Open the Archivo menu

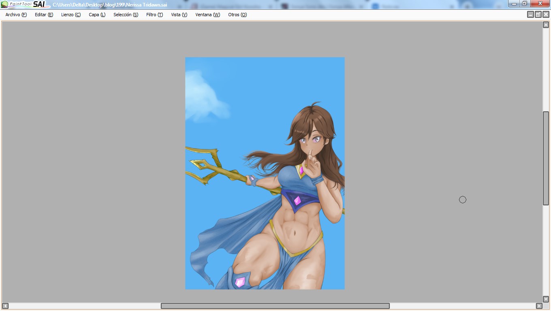point(16,15)
